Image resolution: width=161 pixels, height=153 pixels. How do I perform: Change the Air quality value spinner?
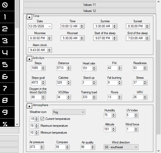93,147
